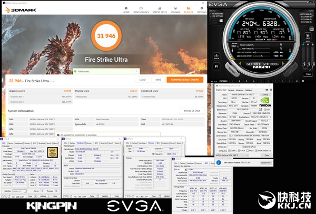Click the Intel Core i9 badge in CPU-Z
The width and height of the screenshot is (316, 214).
[x=53, y=152]
